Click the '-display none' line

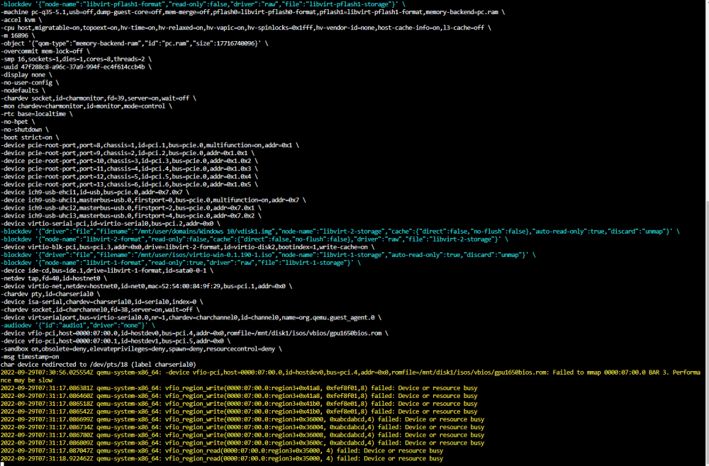point(26,74)
